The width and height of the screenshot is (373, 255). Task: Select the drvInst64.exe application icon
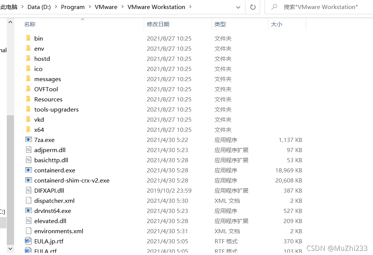click(x=29, y=211)
